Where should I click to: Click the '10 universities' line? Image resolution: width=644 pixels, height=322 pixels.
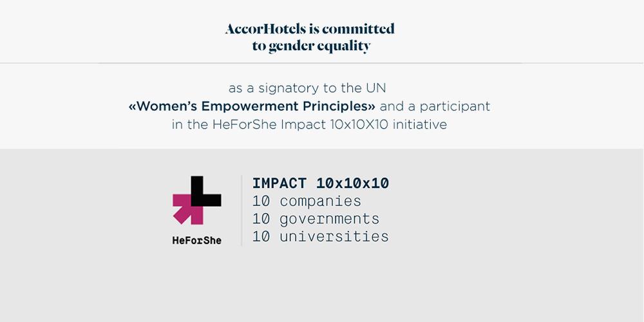click(x=320, y=236)
